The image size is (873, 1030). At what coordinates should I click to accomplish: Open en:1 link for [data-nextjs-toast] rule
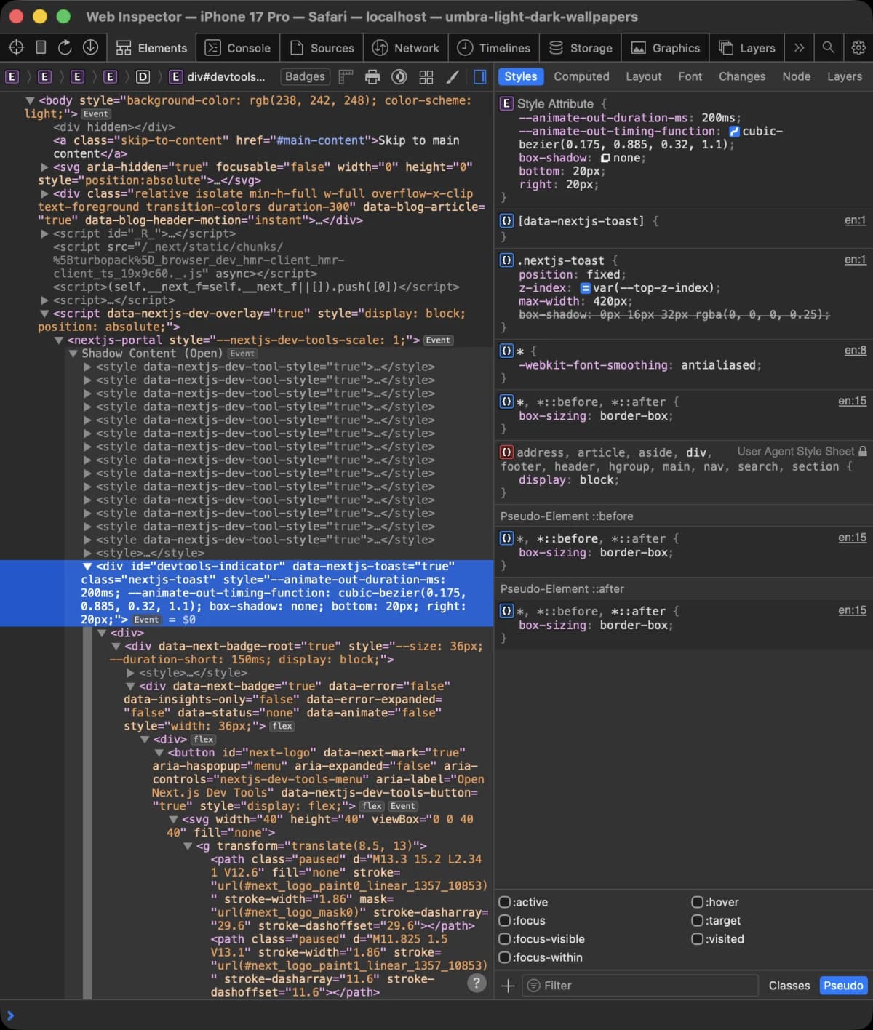coord(855,220)
